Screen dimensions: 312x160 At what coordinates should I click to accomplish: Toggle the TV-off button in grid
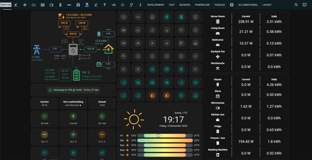[124, 17]
